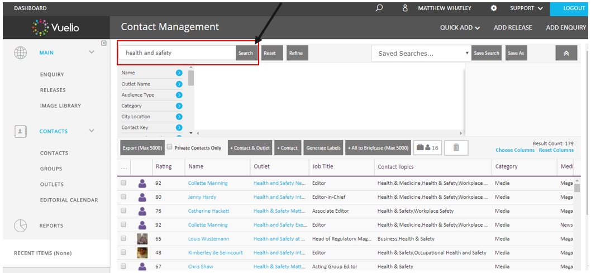Open the search magnifier in top bar

coord(379,8)
